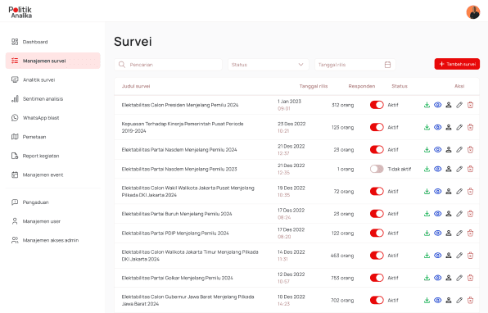Delete survey Calon Wakil Walikota Jakarta Pusat
The width and height of the screenshot is (488, 313).
[470, 192]
